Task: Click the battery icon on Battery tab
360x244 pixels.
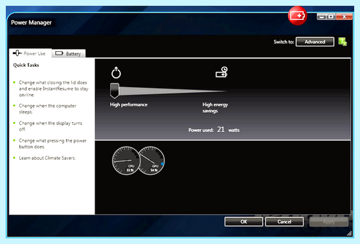Action: pos(59,53)
